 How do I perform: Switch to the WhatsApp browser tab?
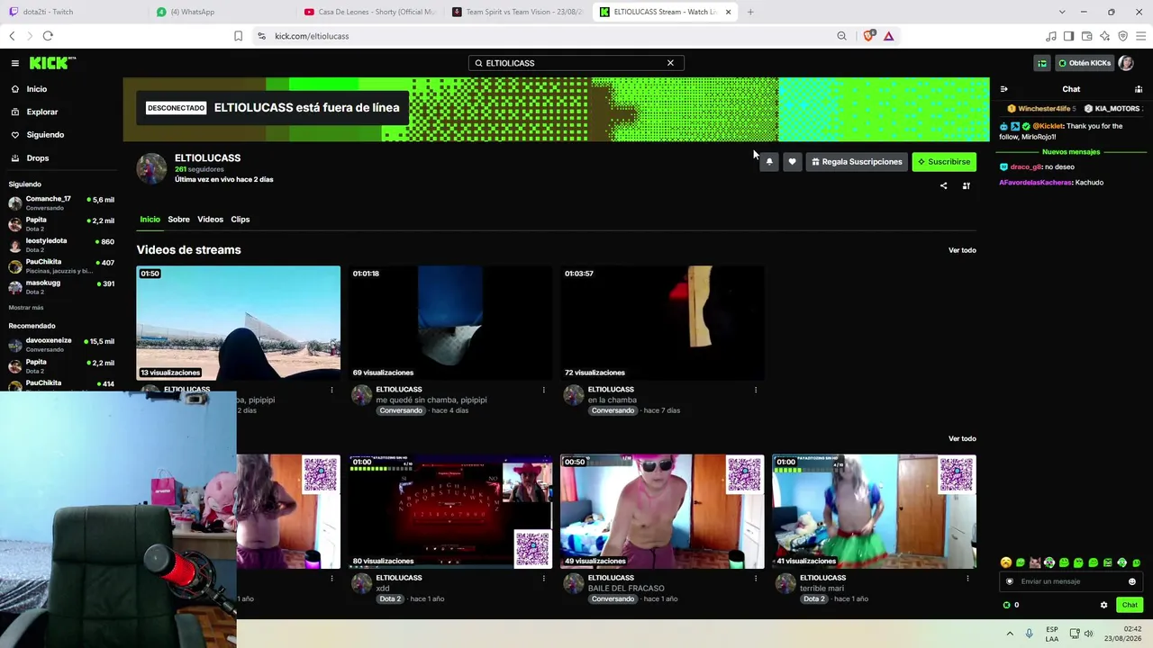pyautogui.click(x=220, y=12)
